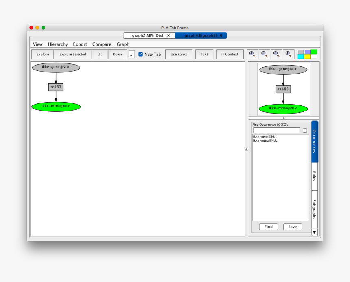Uncheck the New Tab checkbox
Image resolution: width=350 pixels, height=282 pixels.
click(141, 54)
